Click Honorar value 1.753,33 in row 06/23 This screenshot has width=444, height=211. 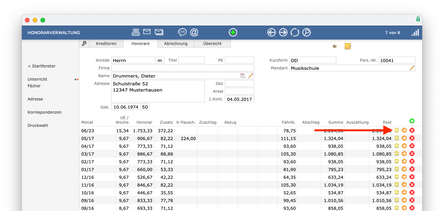click(143, 130)
